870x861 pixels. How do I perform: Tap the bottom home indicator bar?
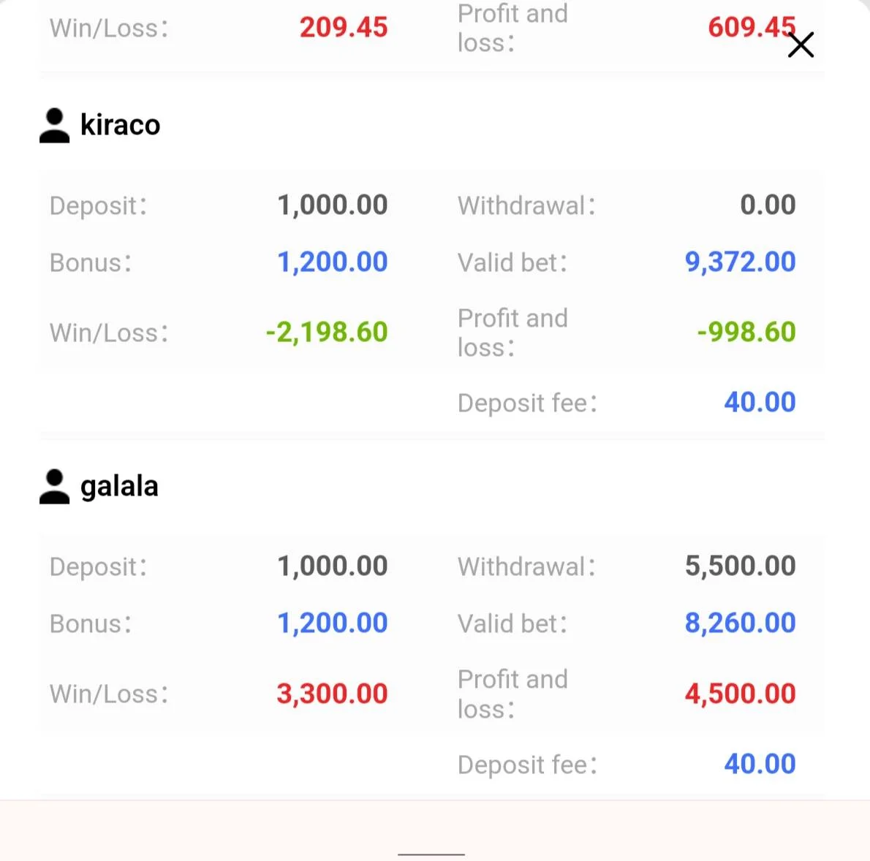click(431, 854)
